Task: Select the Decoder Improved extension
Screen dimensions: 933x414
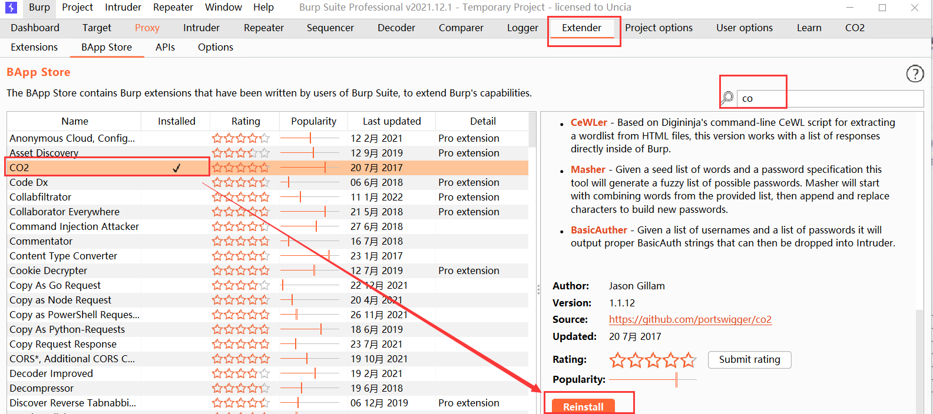Action: pos(267,373)
